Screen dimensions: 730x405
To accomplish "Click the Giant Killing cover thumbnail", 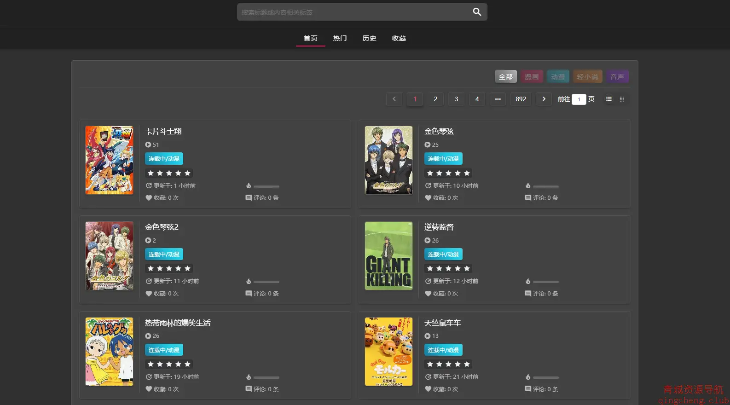I will pyautogui.click(x=388, y=256).
